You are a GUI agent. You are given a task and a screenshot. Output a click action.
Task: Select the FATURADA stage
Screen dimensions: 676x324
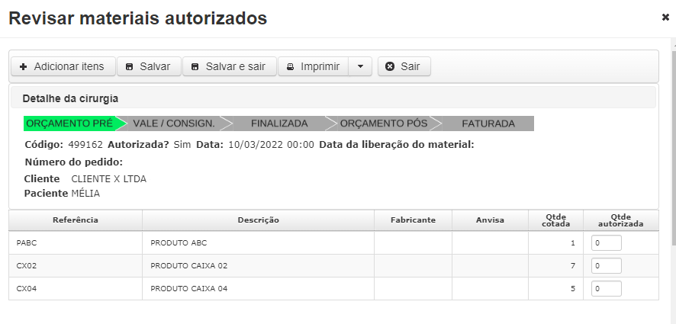click(488, 124)
